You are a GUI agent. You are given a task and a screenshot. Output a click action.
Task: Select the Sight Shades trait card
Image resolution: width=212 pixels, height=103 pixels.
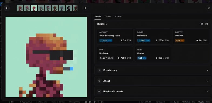tap(153, 54)
